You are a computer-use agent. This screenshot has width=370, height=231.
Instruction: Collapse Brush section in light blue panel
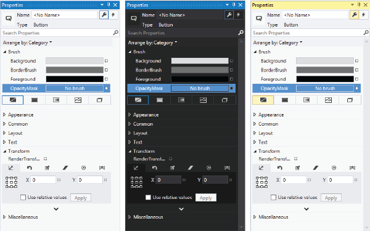pyautogui.click(x=4, y=52)
